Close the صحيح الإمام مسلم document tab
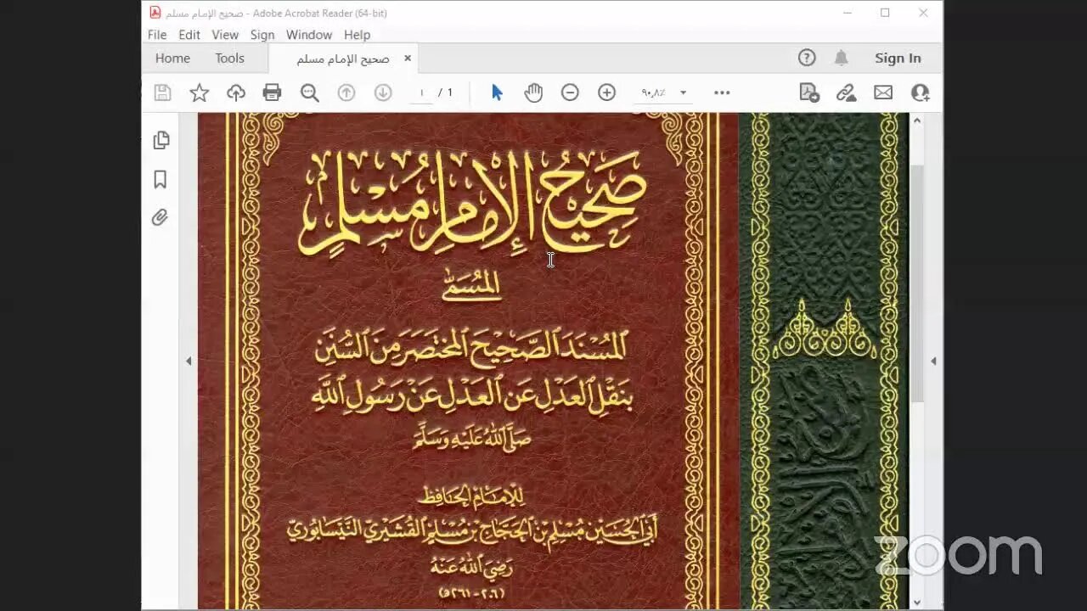1087x611 pixels. [408, 58]
